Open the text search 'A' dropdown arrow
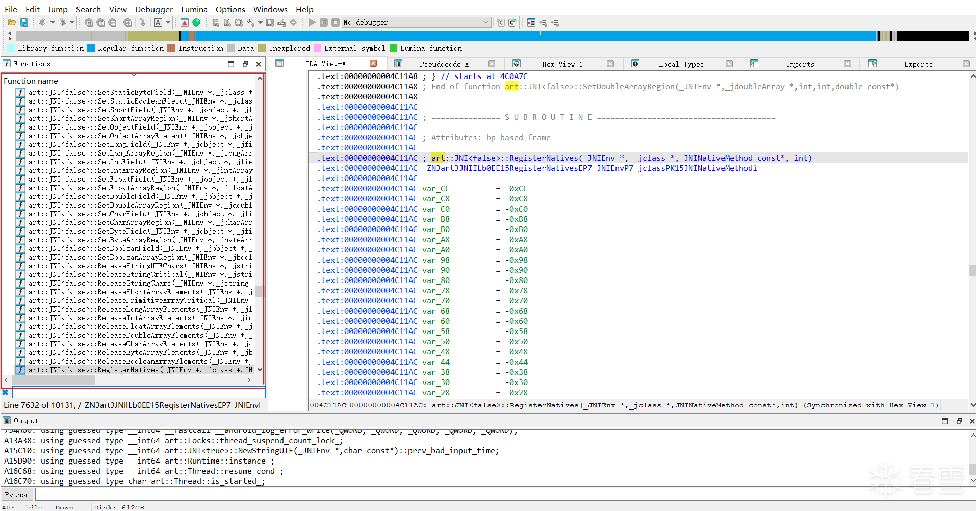976x511 pixels. click(168, 22)
